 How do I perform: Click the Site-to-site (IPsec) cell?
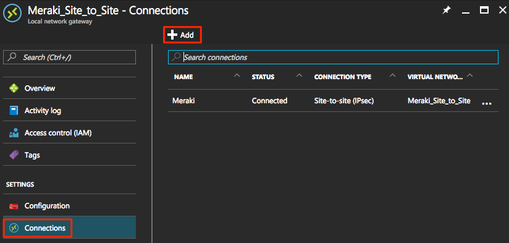[x=344, y=101]
